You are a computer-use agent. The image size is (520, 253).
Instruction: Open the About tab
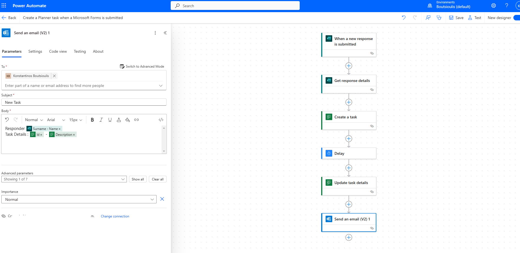[98, 51]
